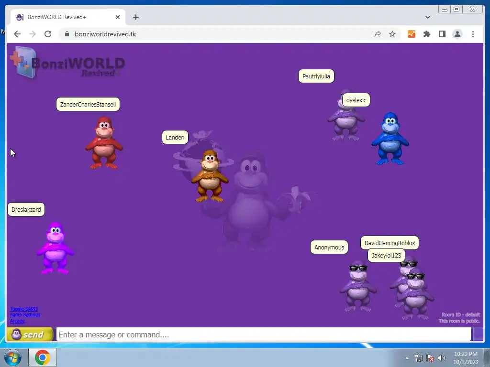Click the Pautriyiulia name bubble

(316, 76)
